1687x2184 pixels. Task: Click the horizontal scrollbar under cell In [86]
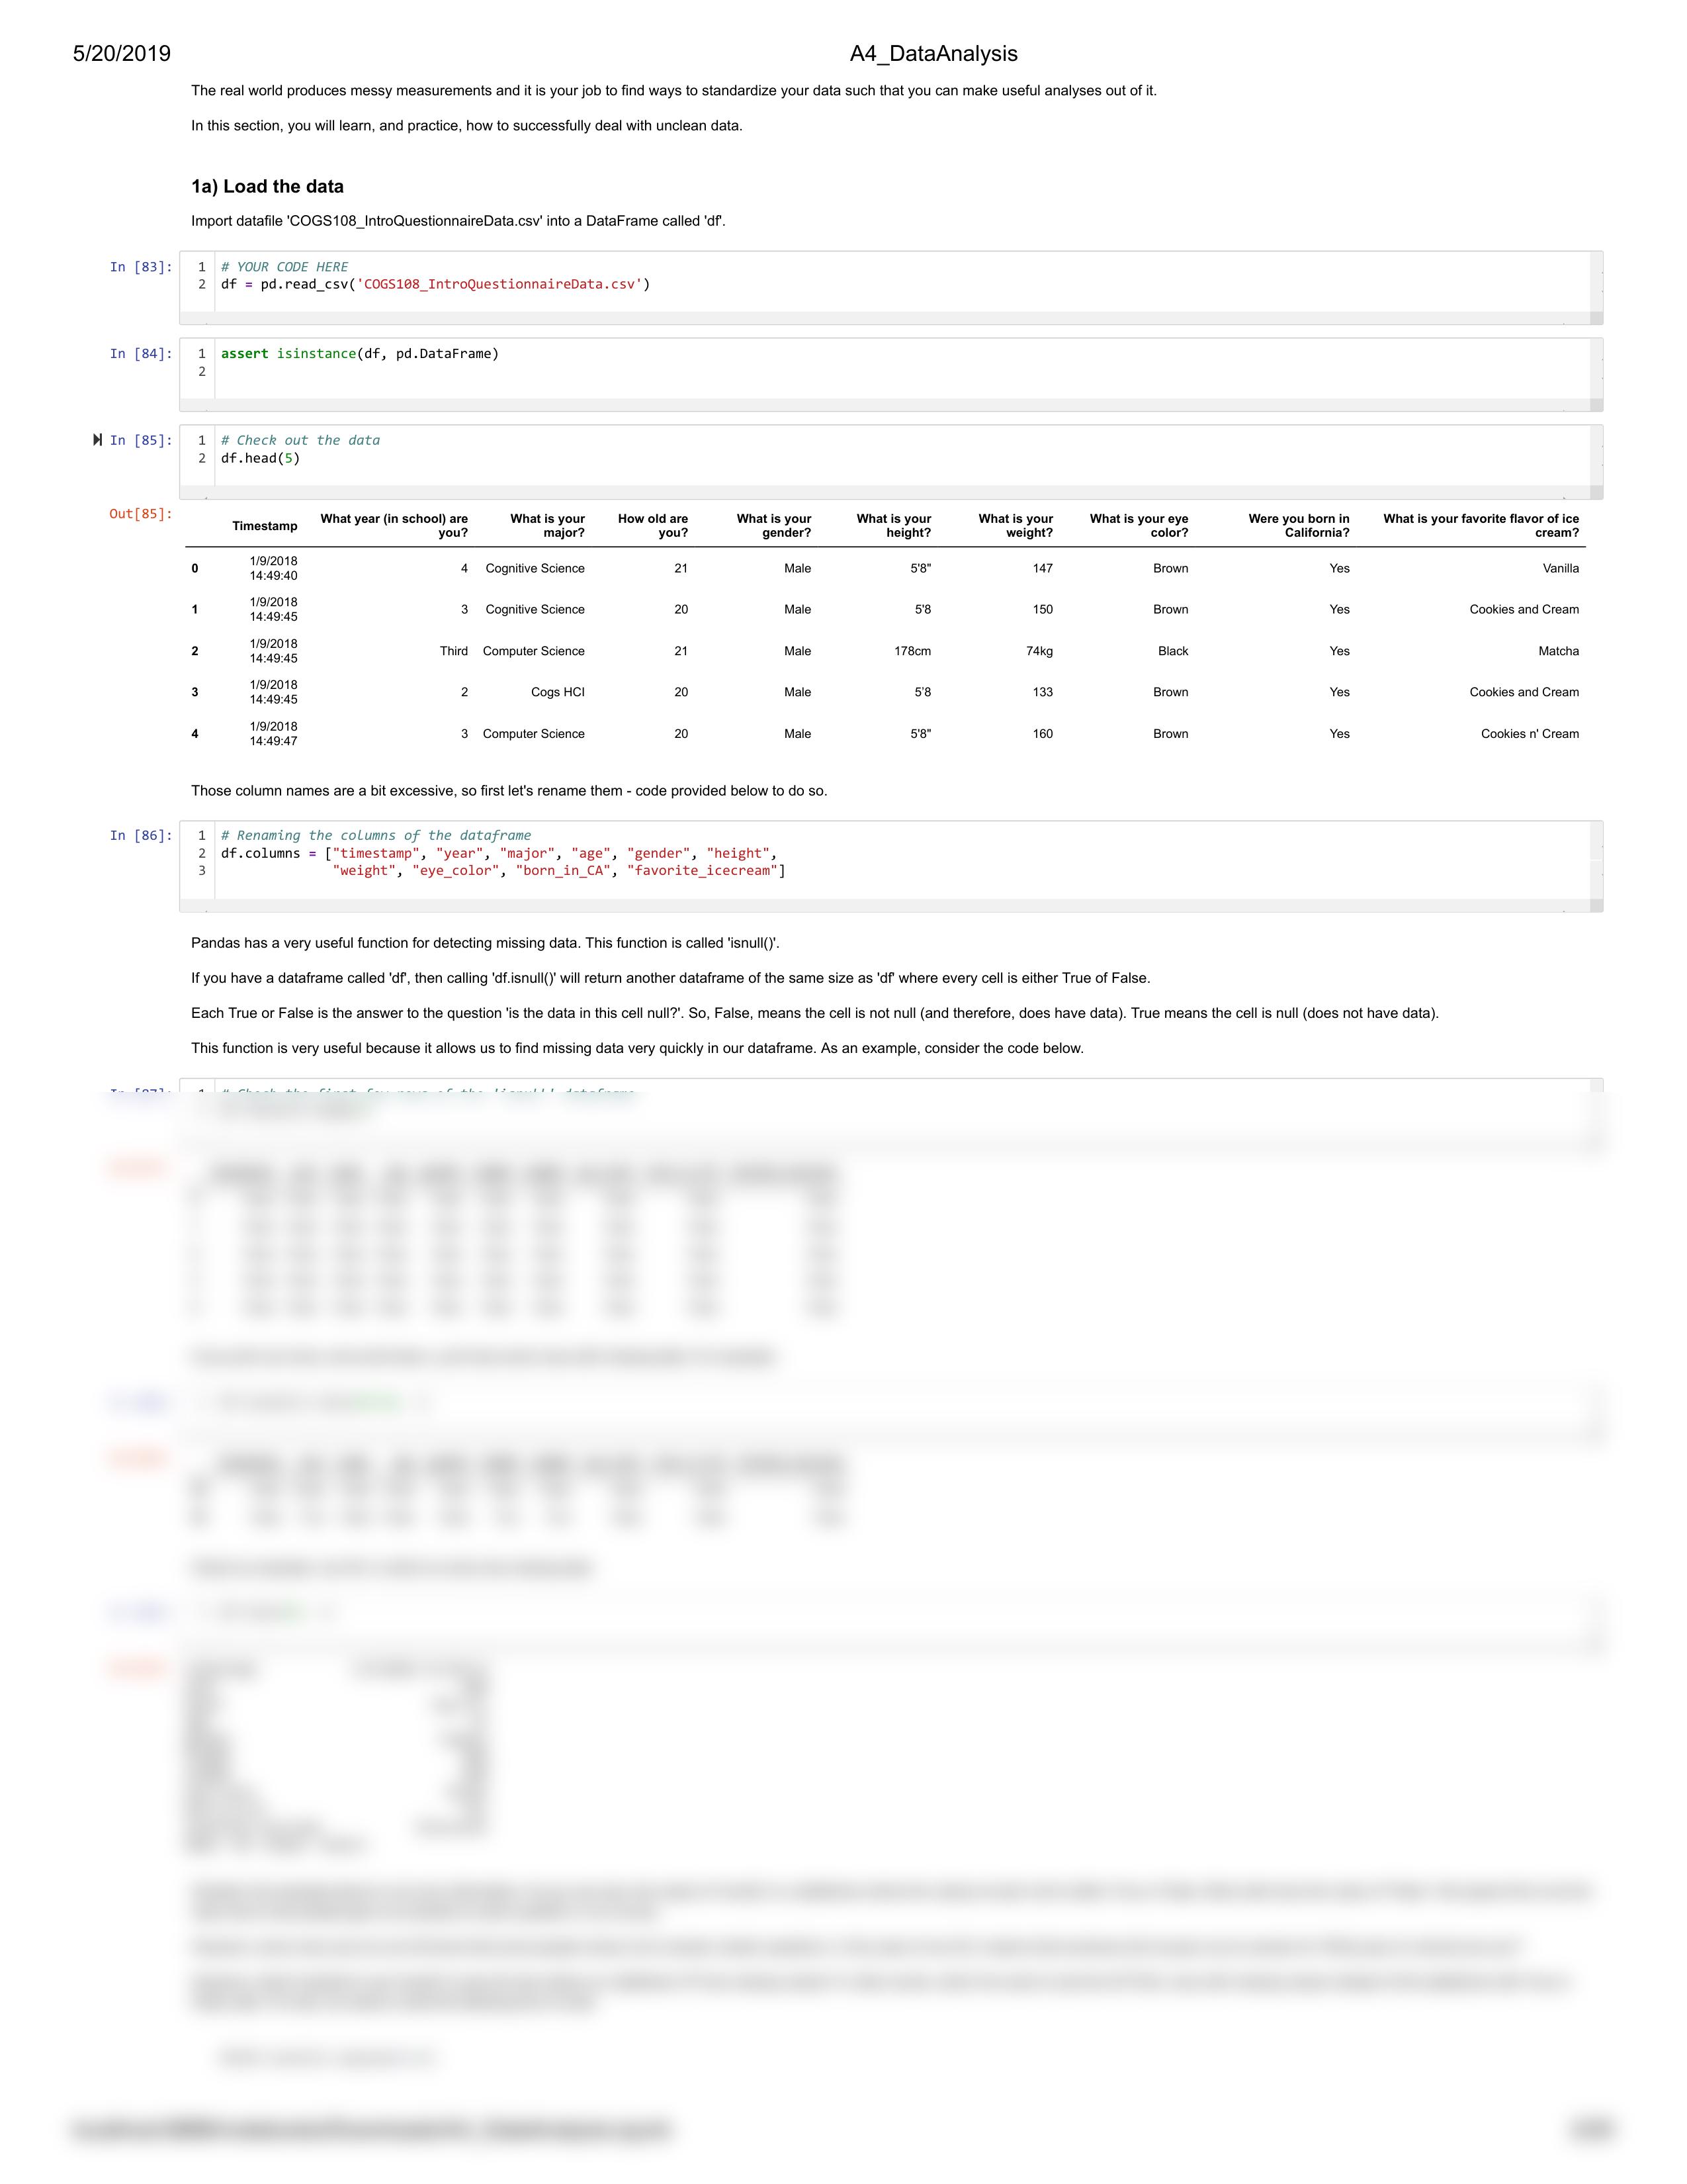click(885, 906)
